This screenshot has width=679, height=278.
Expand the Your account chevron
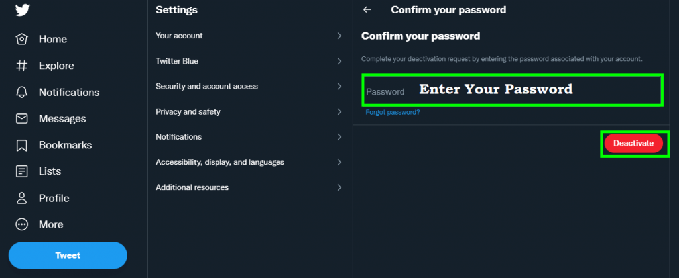coord(339,36)
